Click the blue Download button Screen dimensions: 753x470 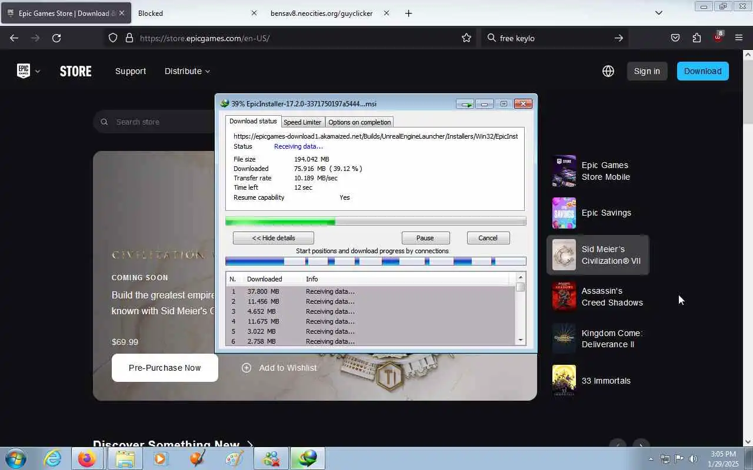702,71
